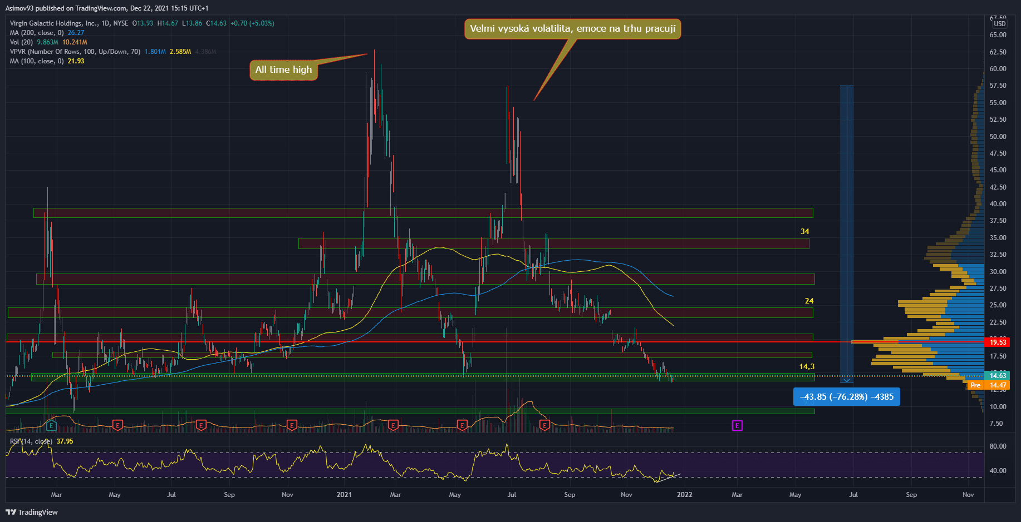This screenshot has width=1021, height=522.
Task: Select the RSI (14, close) legend
Action: coord(32,441)
